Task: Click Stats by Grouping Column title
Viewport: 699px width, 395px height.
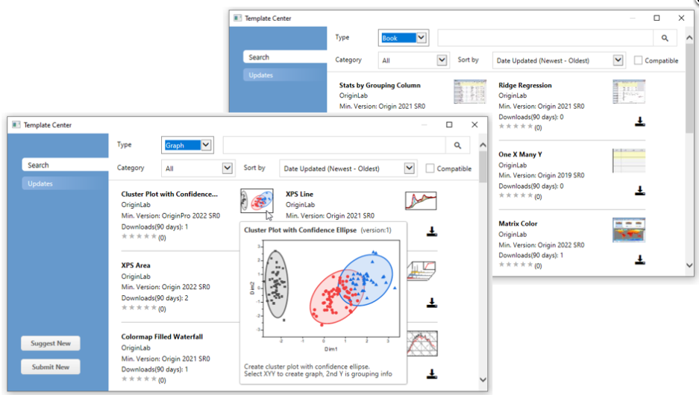Action: tap(380, 85)
